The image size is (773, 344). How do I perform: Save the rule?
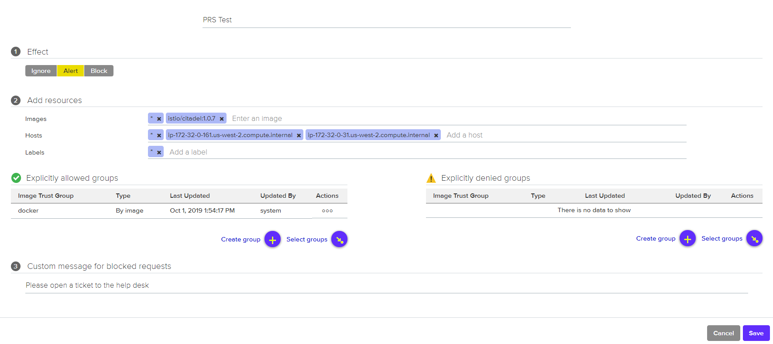tap(756, 333)
